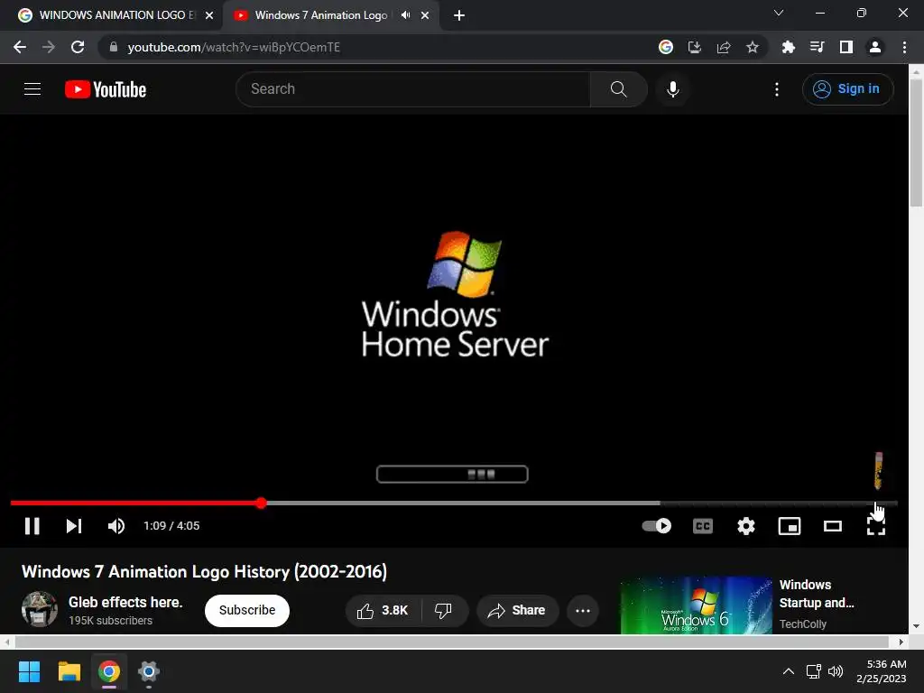Open Windows 6 recommended video thumbnail
The image size is (924, 693).
tap(696, 605)
